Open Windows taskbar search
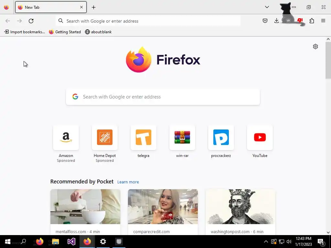The height and width of the screenshot is (248, 331). [x=23, y=242]
